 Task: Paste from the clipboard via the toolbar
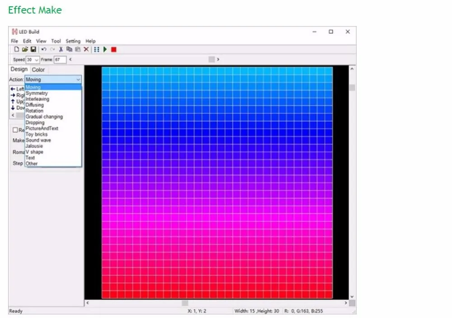click(78, 49)
